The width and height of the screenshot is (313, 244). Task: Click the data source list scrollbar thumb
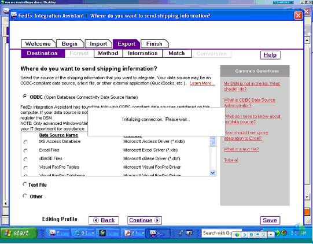pos(212,141)
